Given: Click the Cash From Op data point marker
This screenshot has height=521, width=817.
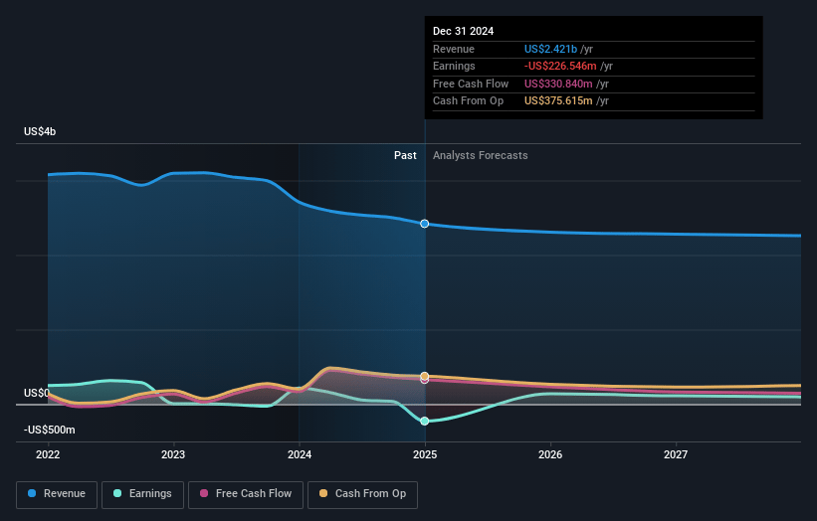Looking at the screenshot, I should pyautogui.click(x=425, y=376).
